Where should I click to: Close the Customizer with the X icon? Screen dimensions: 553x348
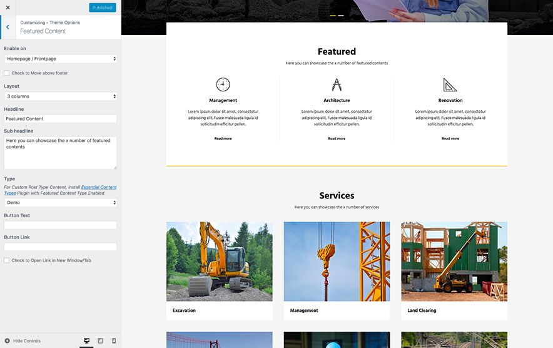[x=8, y=8]
